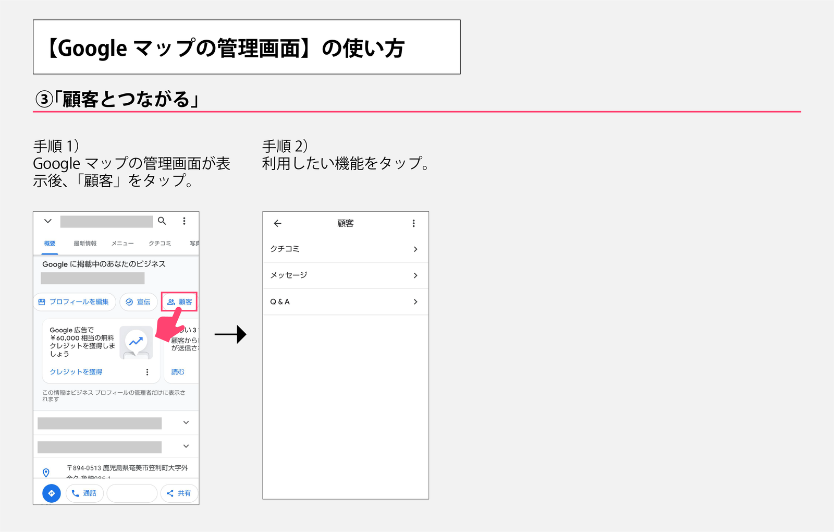Tap the 顧客 button
Image resolution: width=834 pixels, height=532 pixels.
(179, 302)
